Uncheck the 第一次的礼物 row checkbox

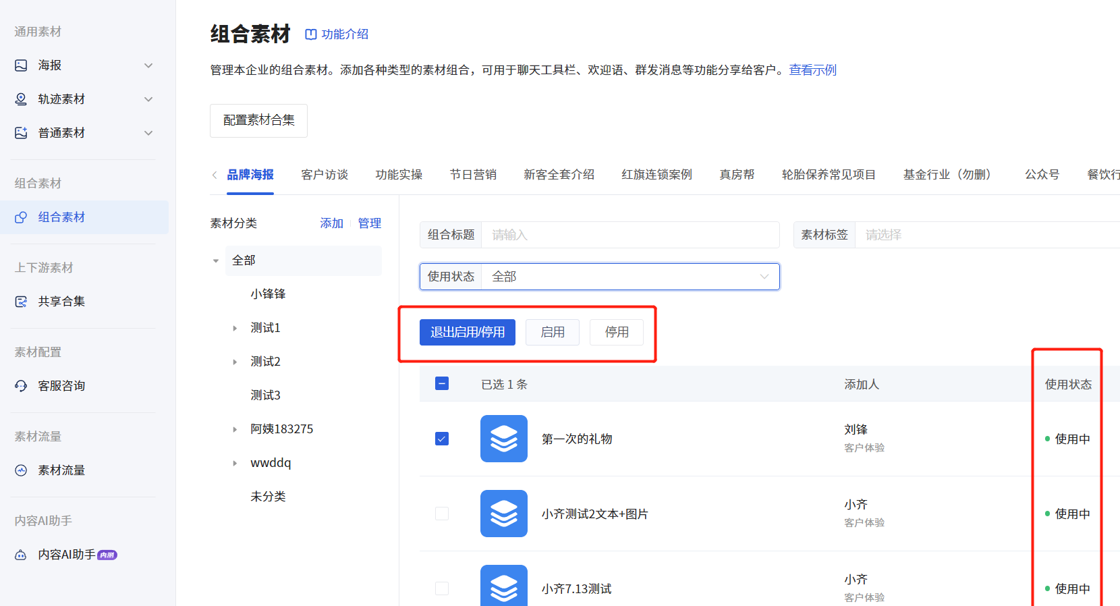click(442, 439)
